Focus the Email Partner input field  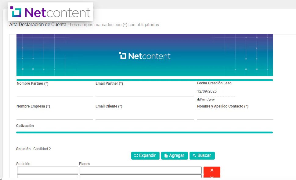[145, 92]
